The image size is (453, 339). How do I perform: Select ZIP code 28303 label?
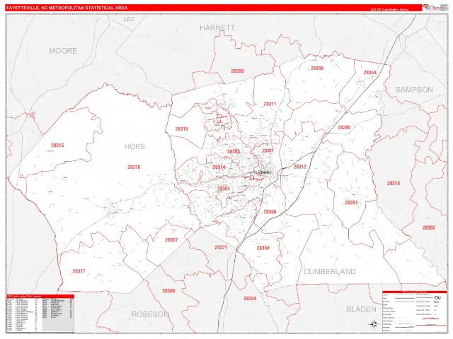pos(234,152)
